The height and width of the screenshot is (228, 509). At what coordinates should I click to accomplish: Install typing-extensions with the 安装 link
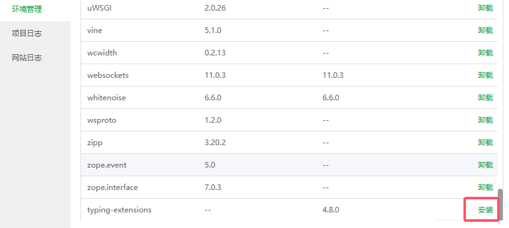[x=485, y=210]
